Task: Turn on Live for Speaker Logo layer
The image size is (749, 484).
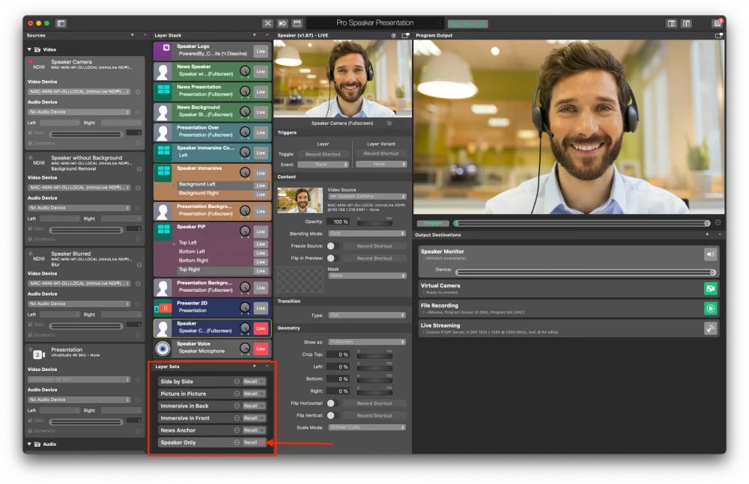Action: pyautogui.click(x=261, y=51)
